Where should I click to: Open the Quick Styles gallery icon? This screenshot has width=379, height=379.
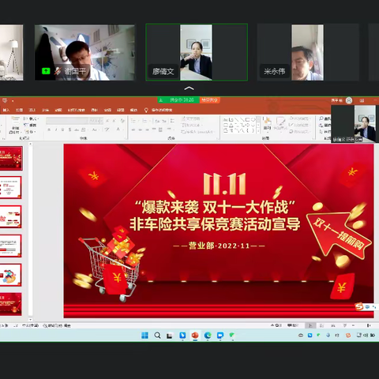click(280, 124)
